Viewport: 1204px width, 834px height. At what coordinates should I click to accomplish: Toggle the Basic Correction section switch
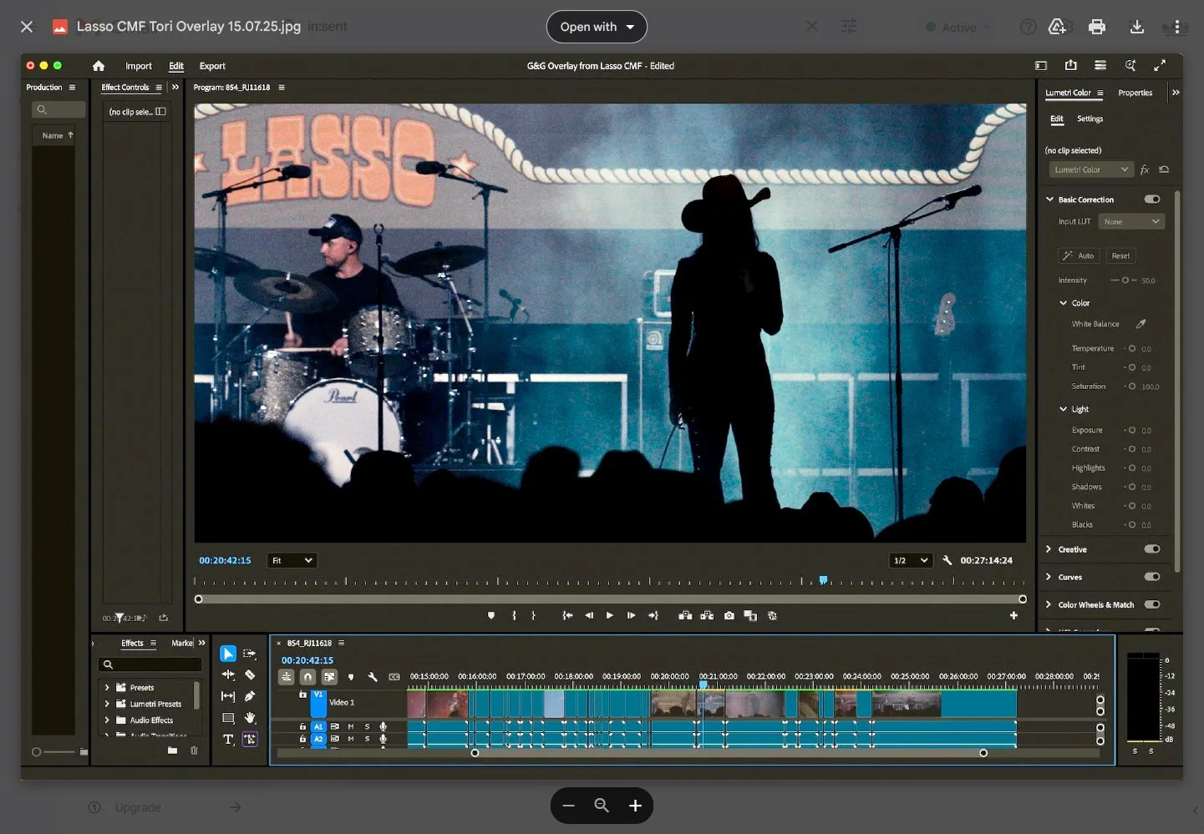click(x=1152, y=200)
